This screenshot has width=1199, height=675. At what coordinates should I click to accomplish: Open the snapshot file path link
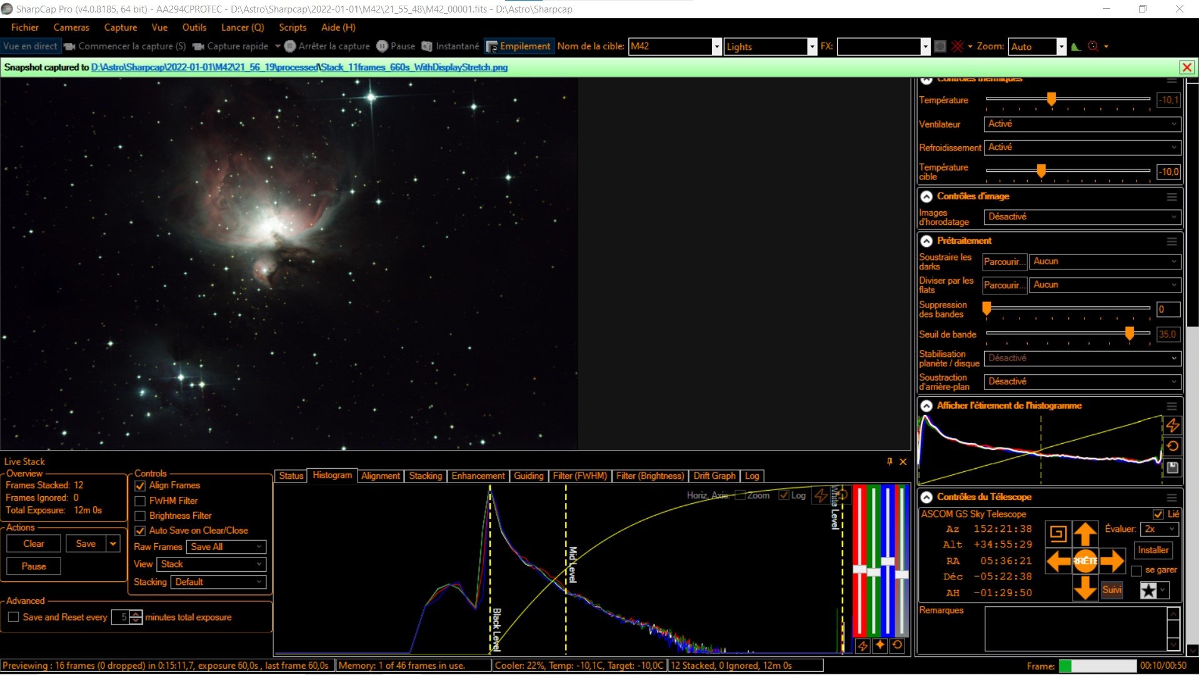(x=299, y=67)
